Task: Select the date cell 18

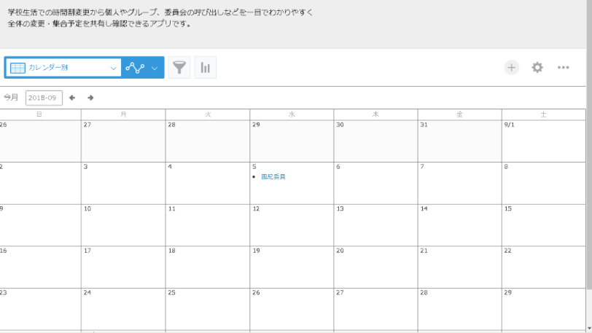Action: [x=207, y=267]
